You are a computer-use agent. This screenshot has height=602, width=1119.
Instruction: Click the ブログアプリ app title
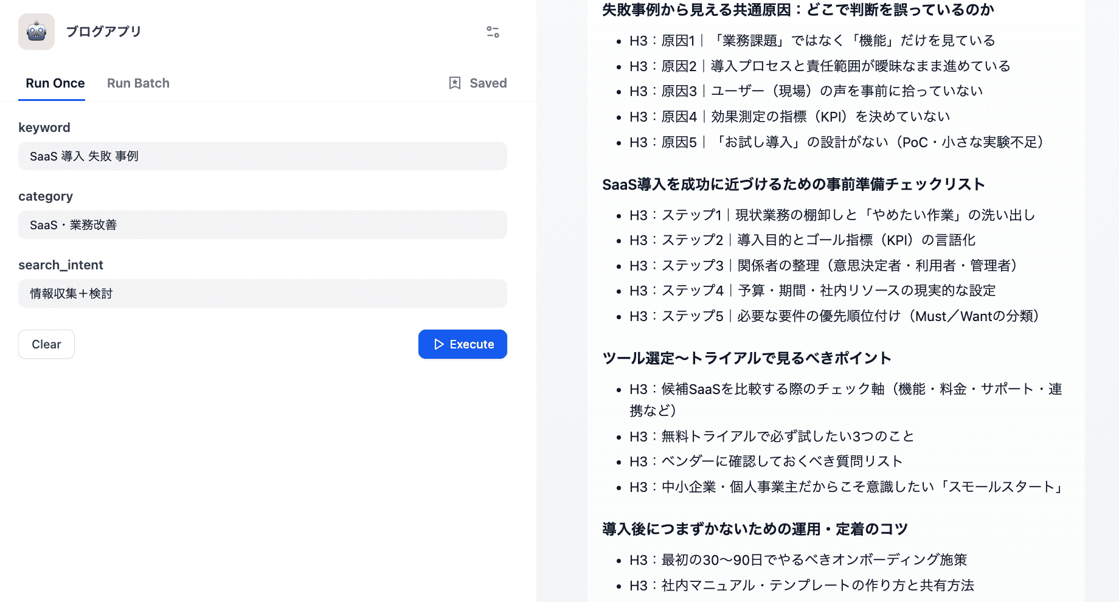tap(103, 32)
